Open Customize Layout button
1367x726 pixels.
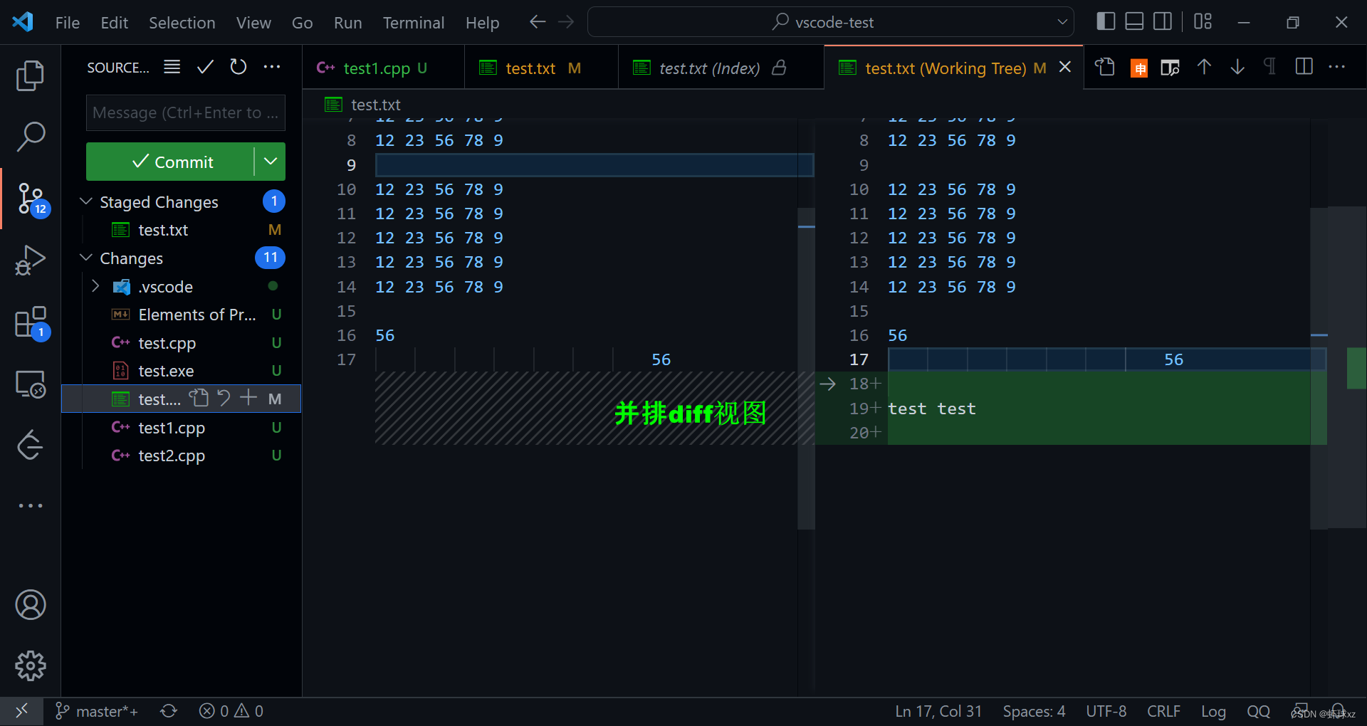(x=1203, y=22)
